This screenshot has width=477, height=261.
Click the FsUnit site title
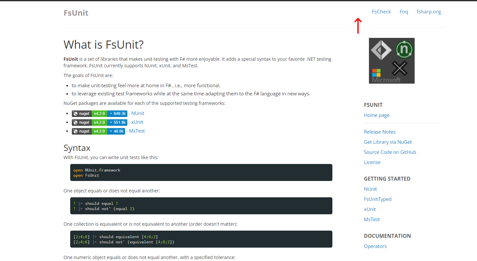(76, 13)
